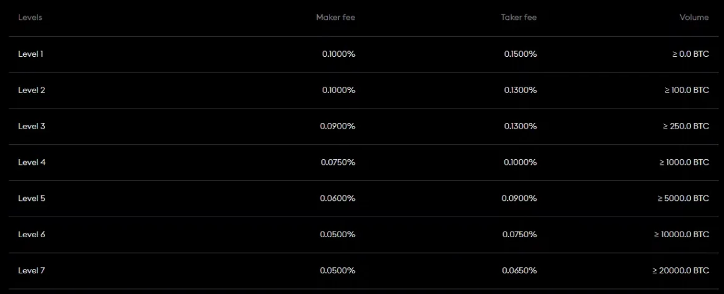Click the Volume column header
This screenshot has height=294, width=724.
pyautogui.click(x=694, y=17)
